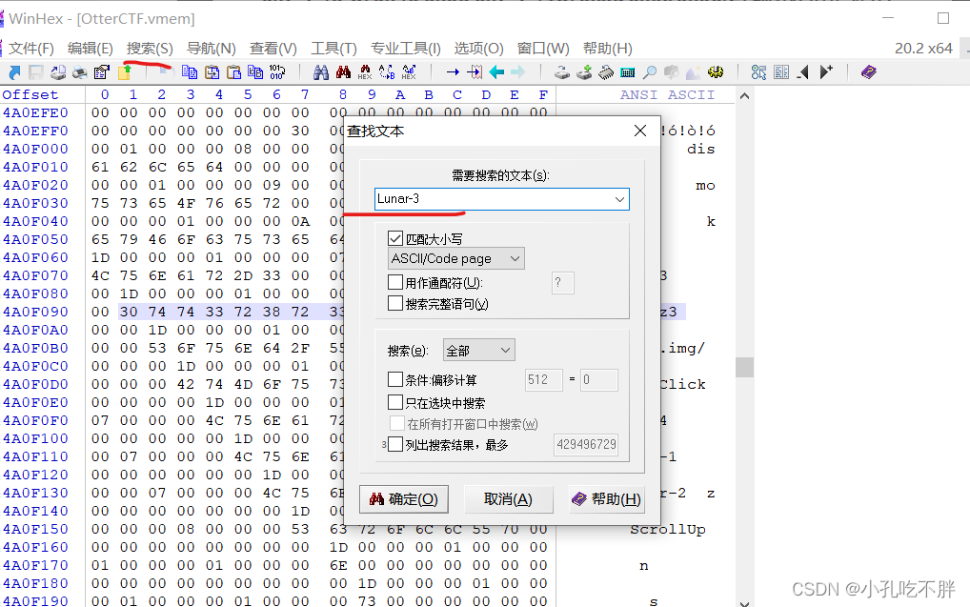Click the yellow folder with green arrow icon
Image resolution: width=970 pixels, height=607 pixels.
pos(124,72)
